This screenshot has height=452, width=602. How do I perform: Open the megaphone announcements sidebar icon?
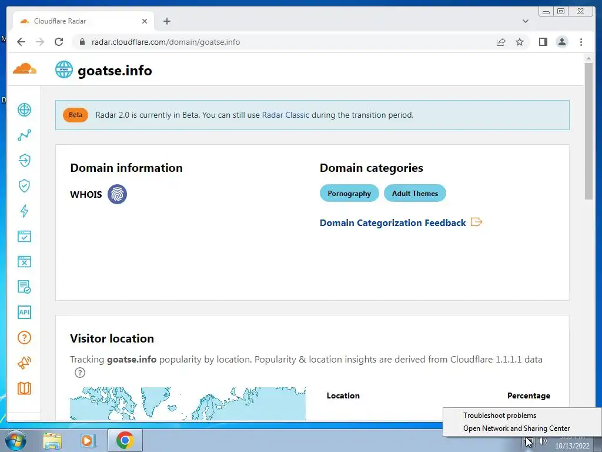point(24,363)
